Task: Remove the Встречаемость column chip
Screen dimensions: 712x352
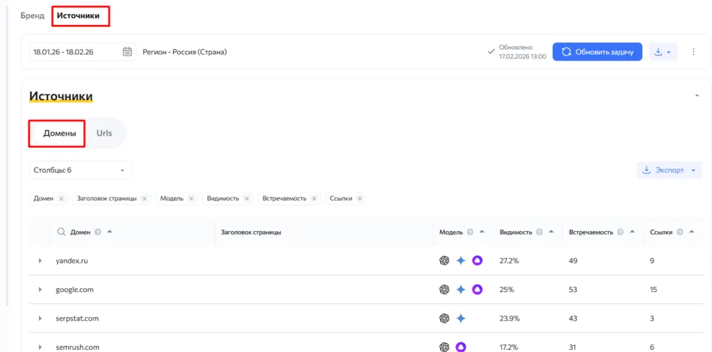Action: click(x=314, y=198)
